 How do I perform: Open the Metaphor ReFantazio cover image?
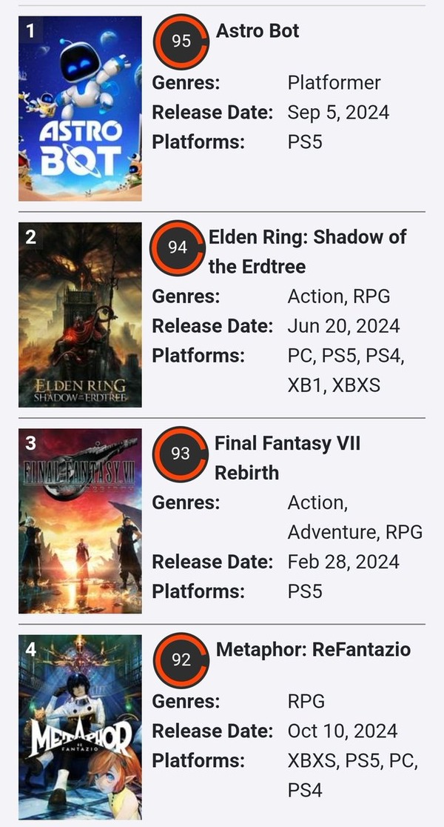(x=80, y=726)
